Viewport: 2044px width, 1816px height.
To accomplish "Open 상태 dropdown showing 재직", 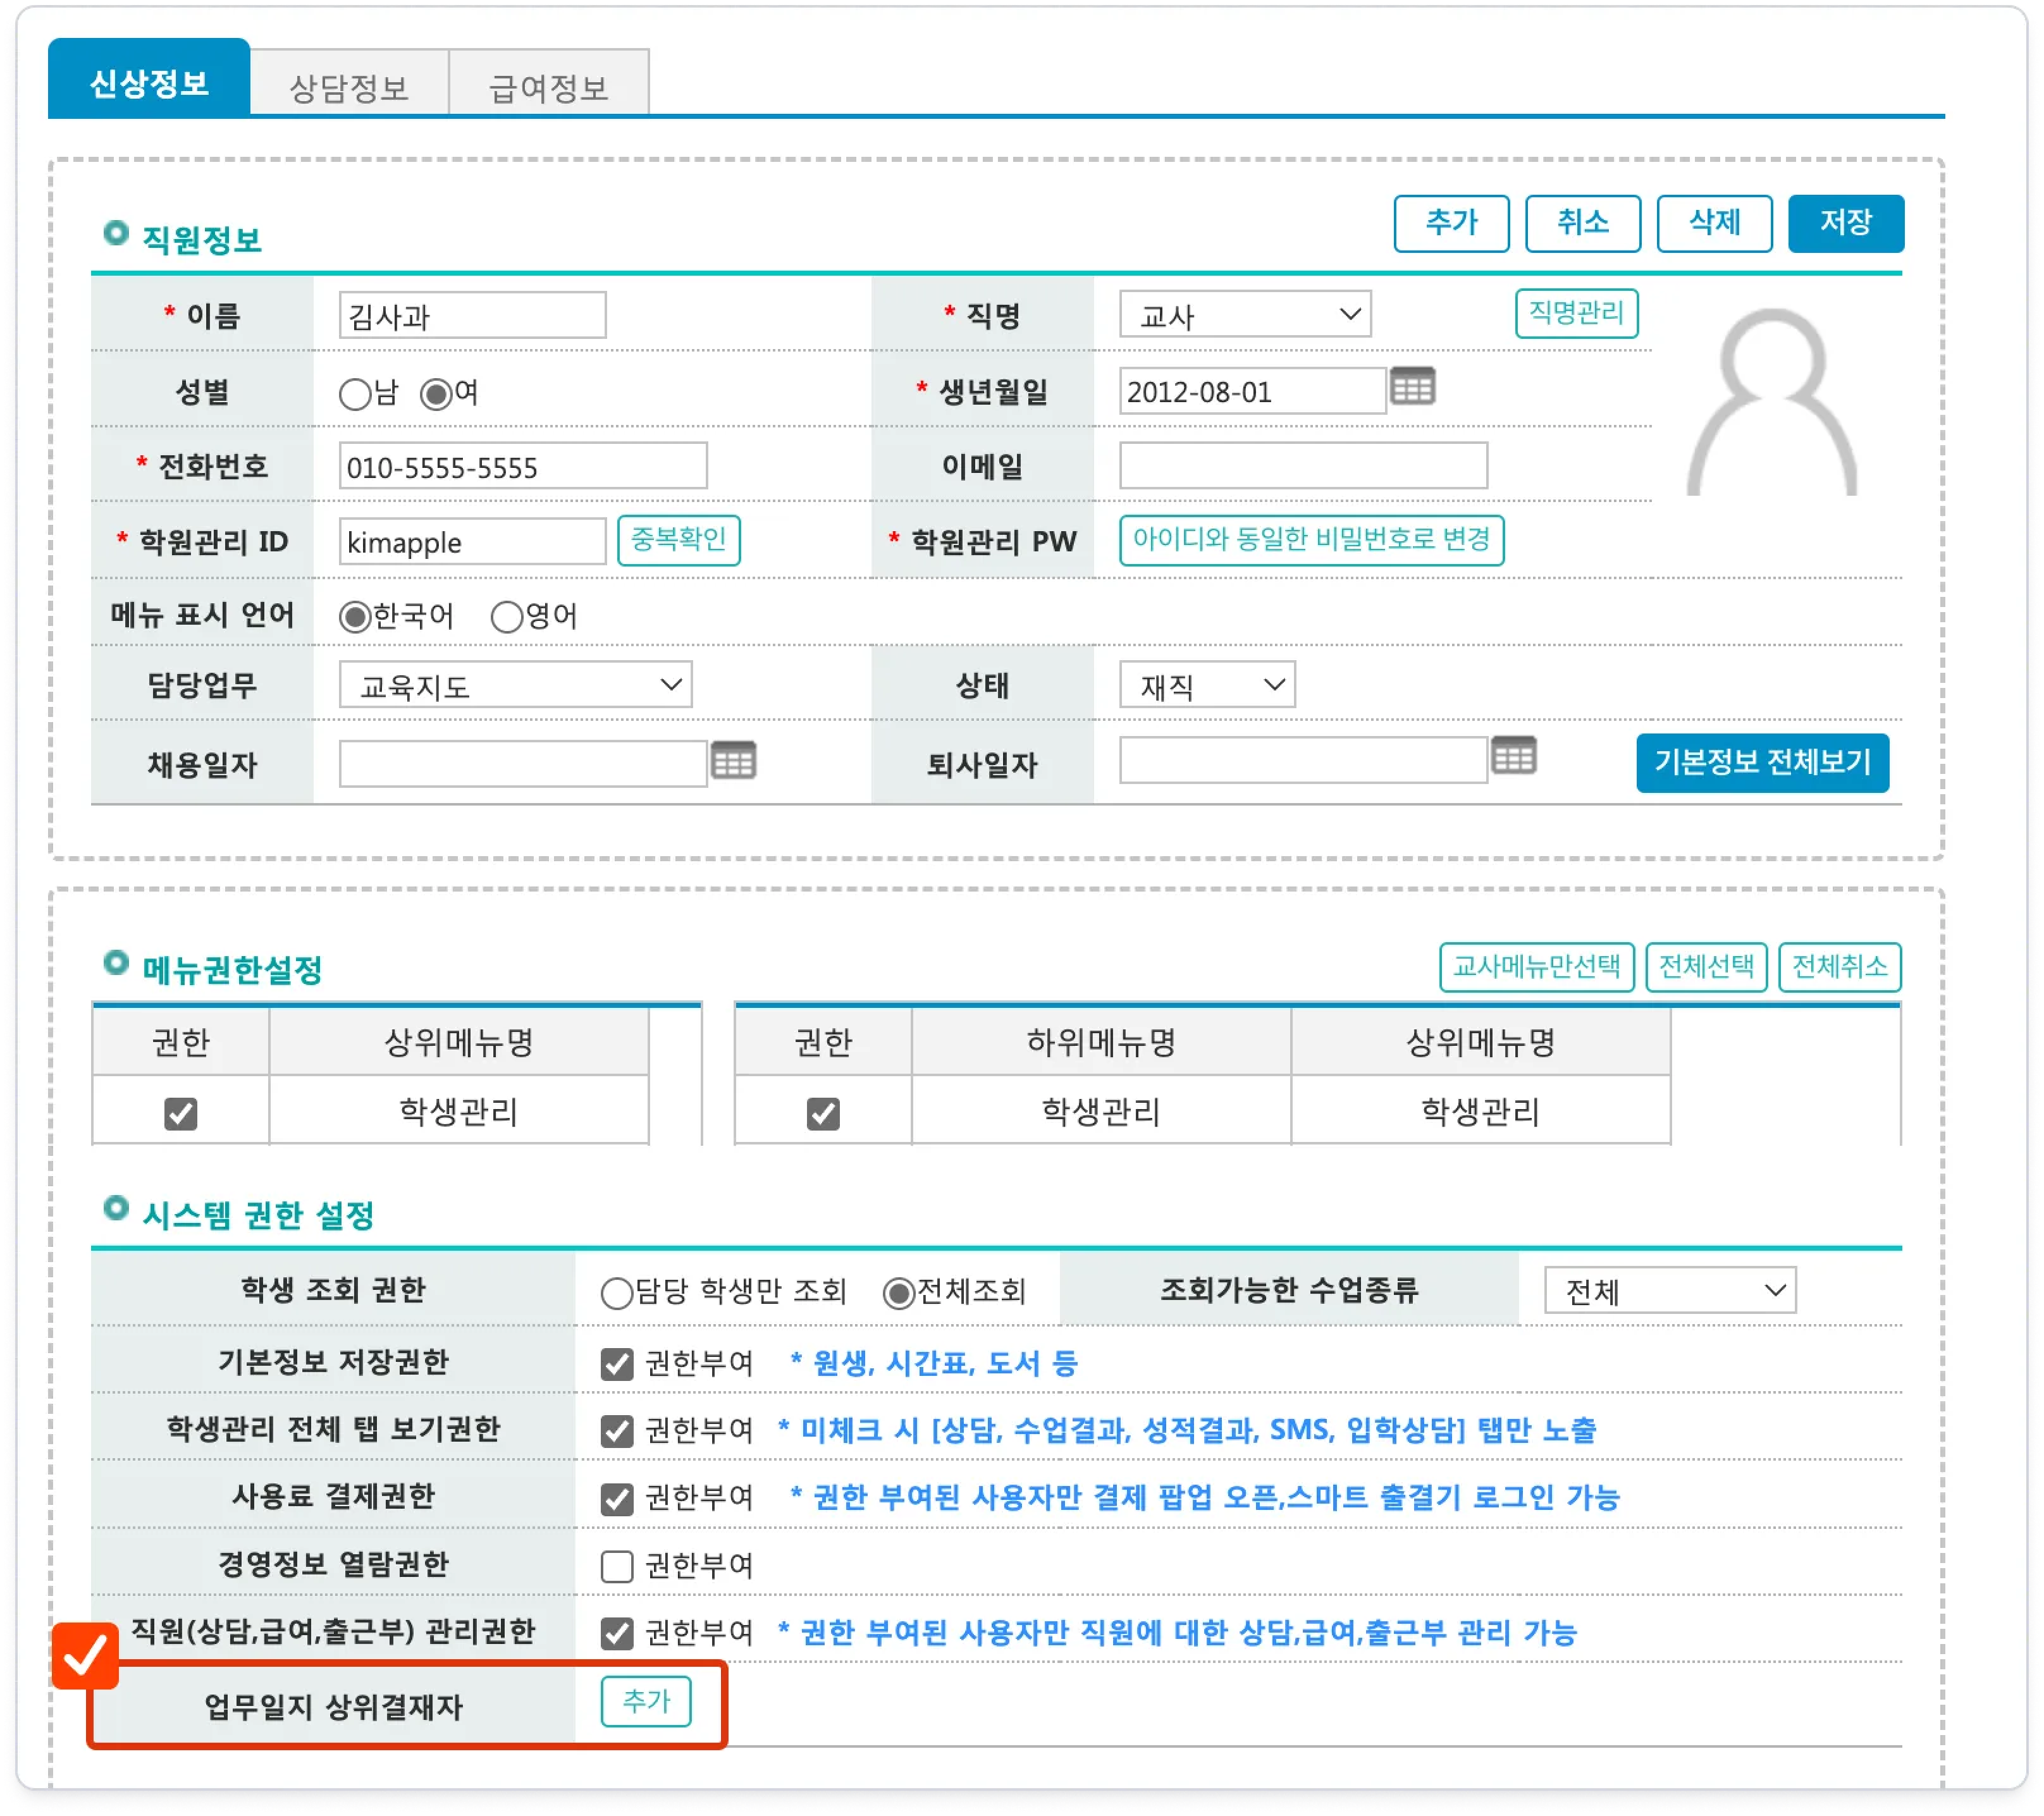I will tap(1206, 685).
